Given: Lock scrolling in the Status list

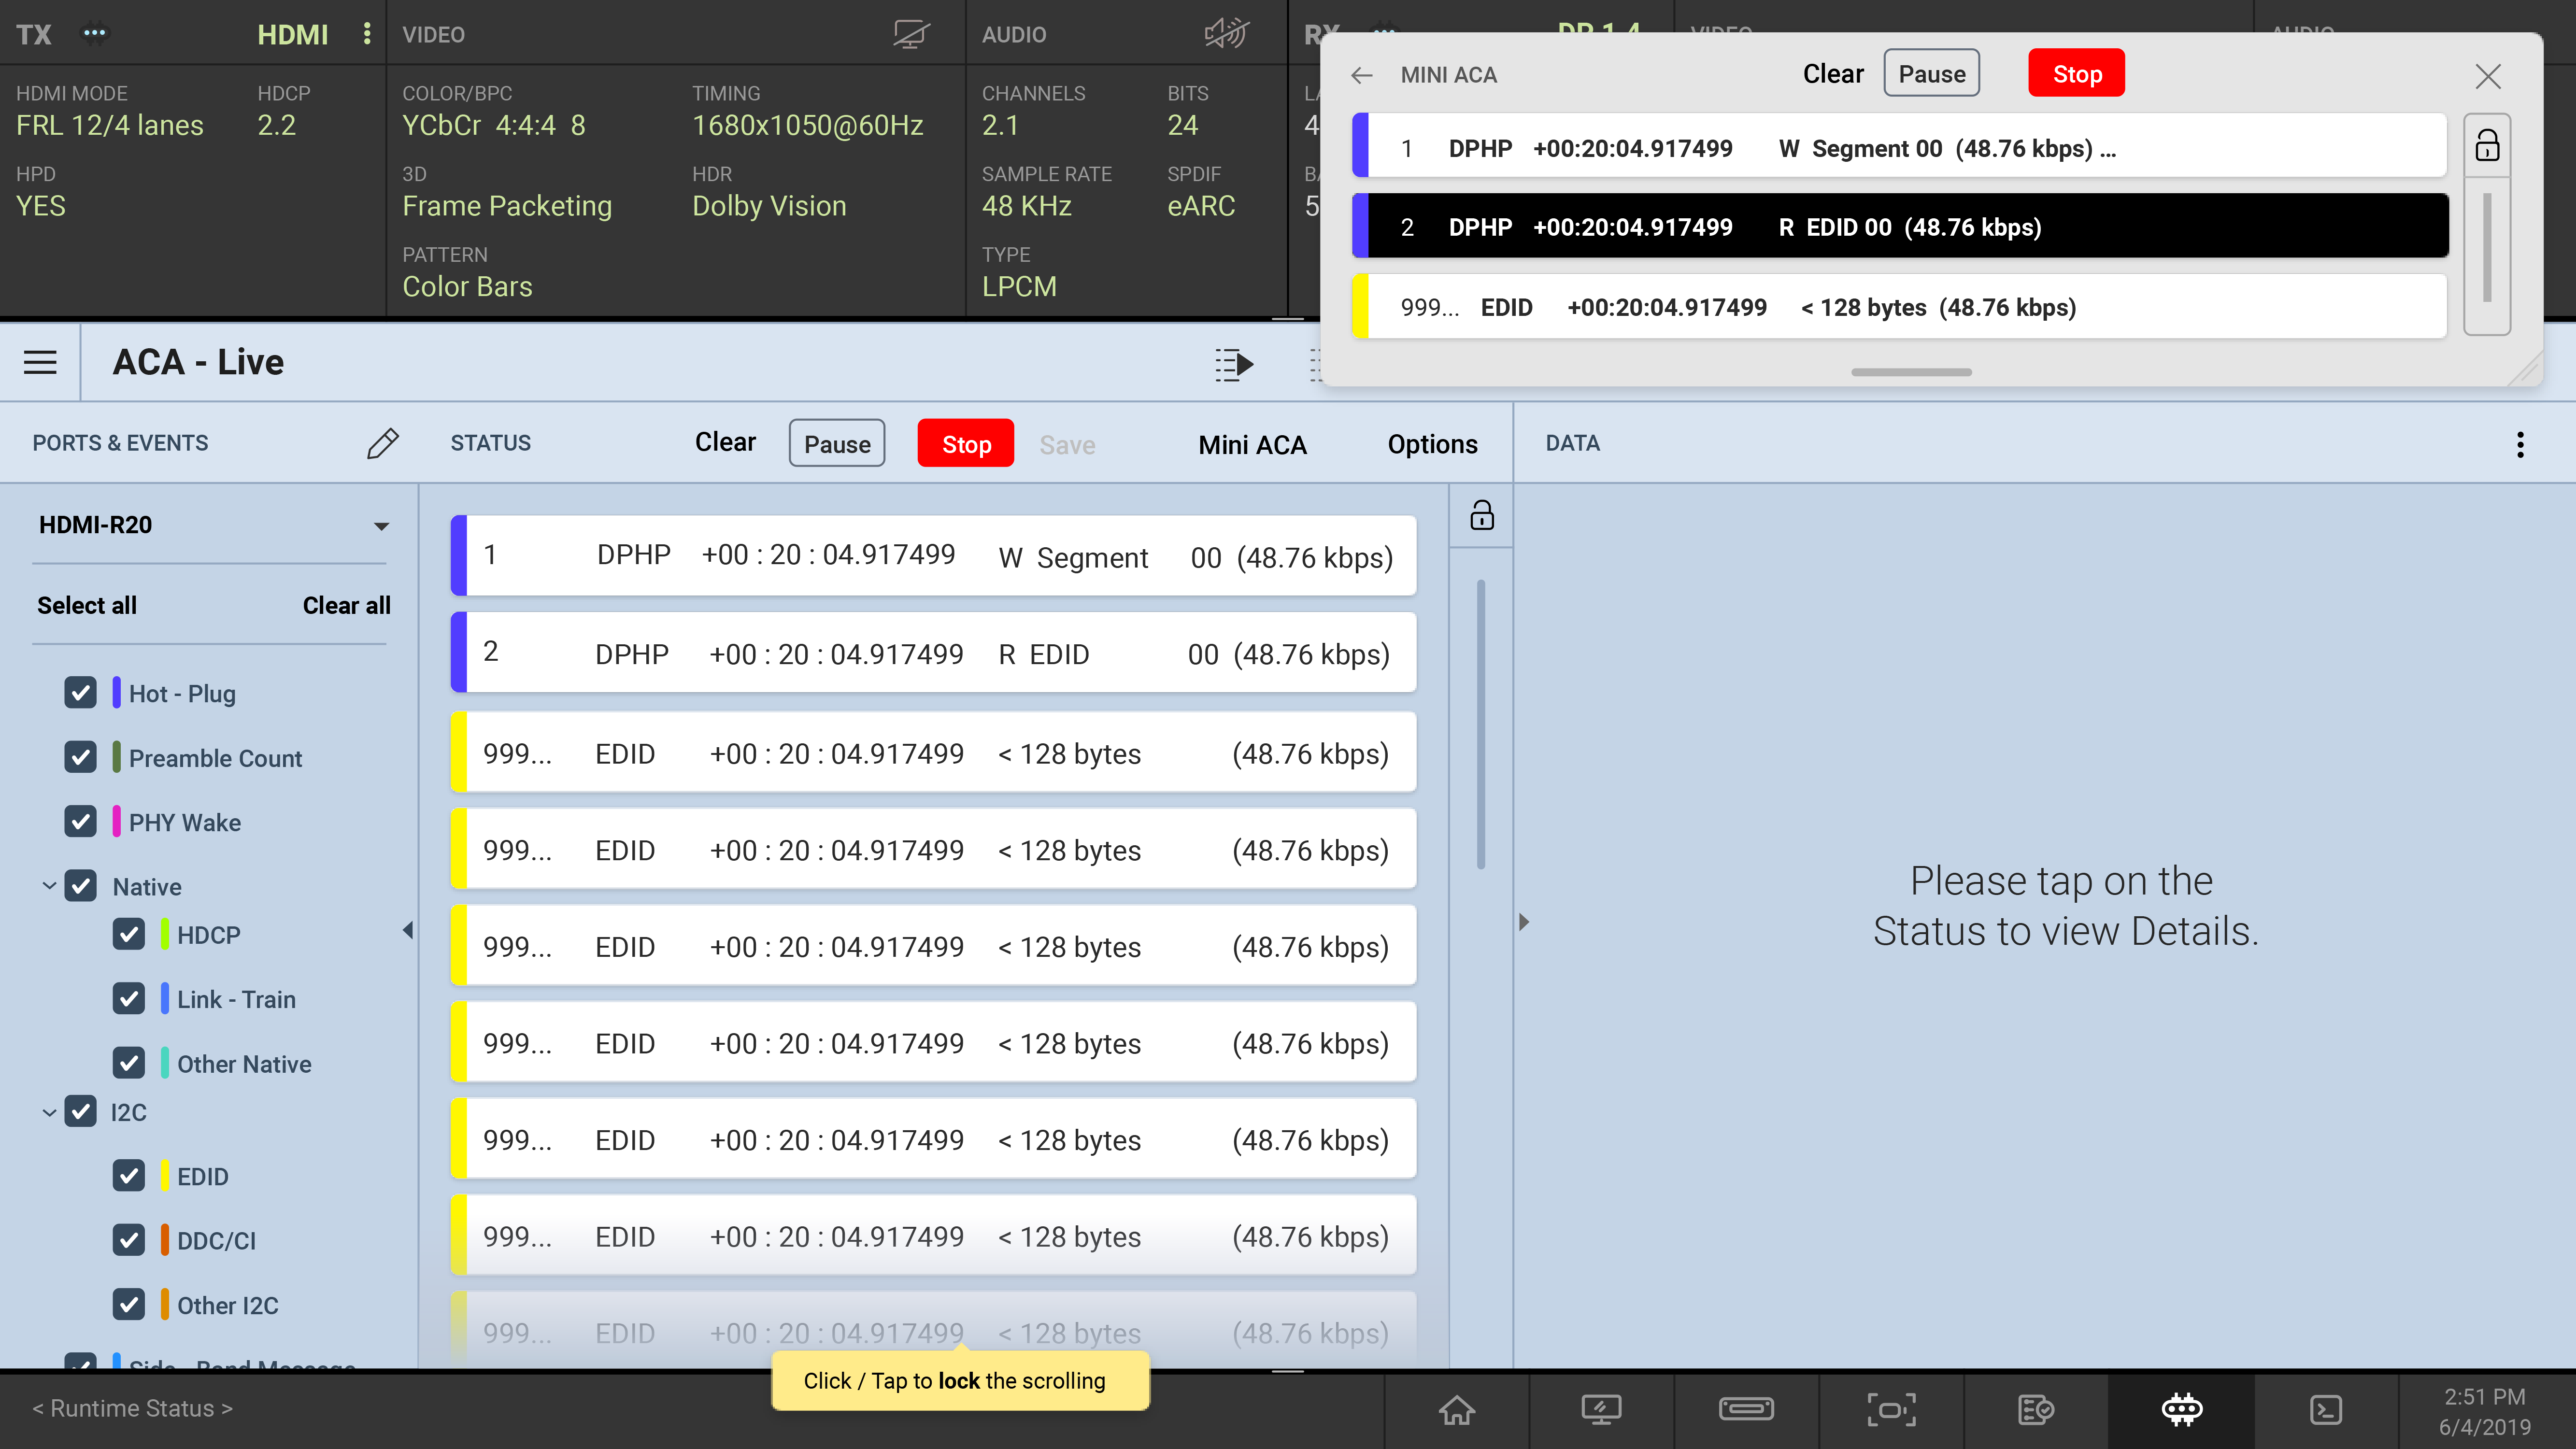Looking at the screenshot, I should pos(1482,516).
